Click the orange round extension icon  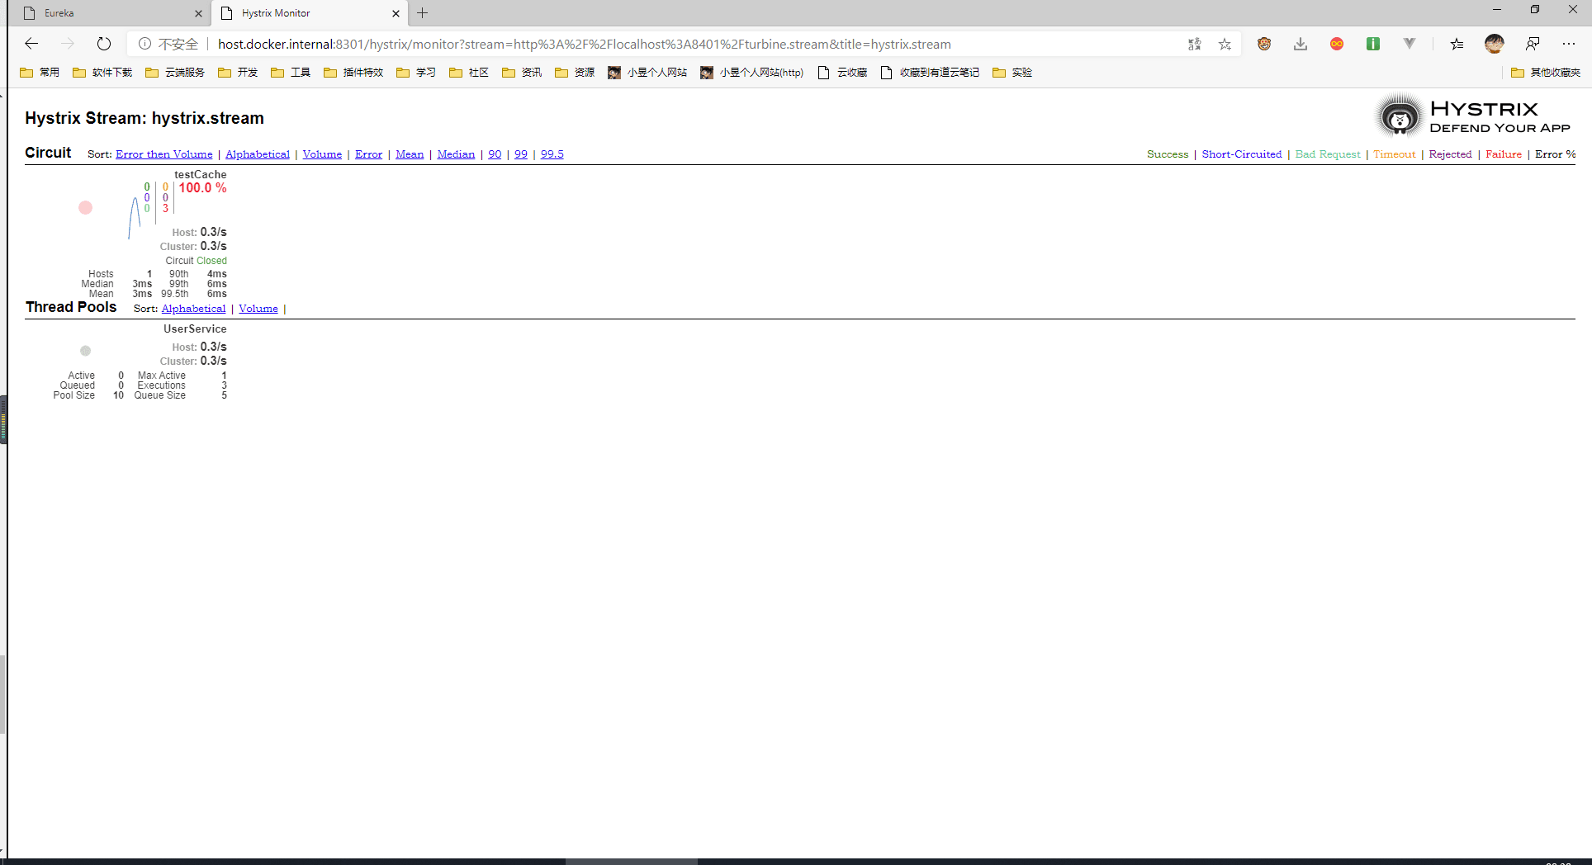tap(1337, 44)
